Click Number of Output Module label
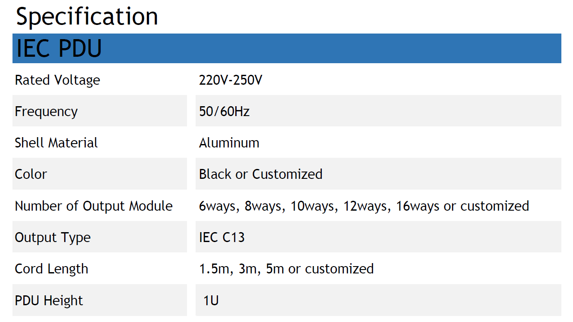 point(93,206)
